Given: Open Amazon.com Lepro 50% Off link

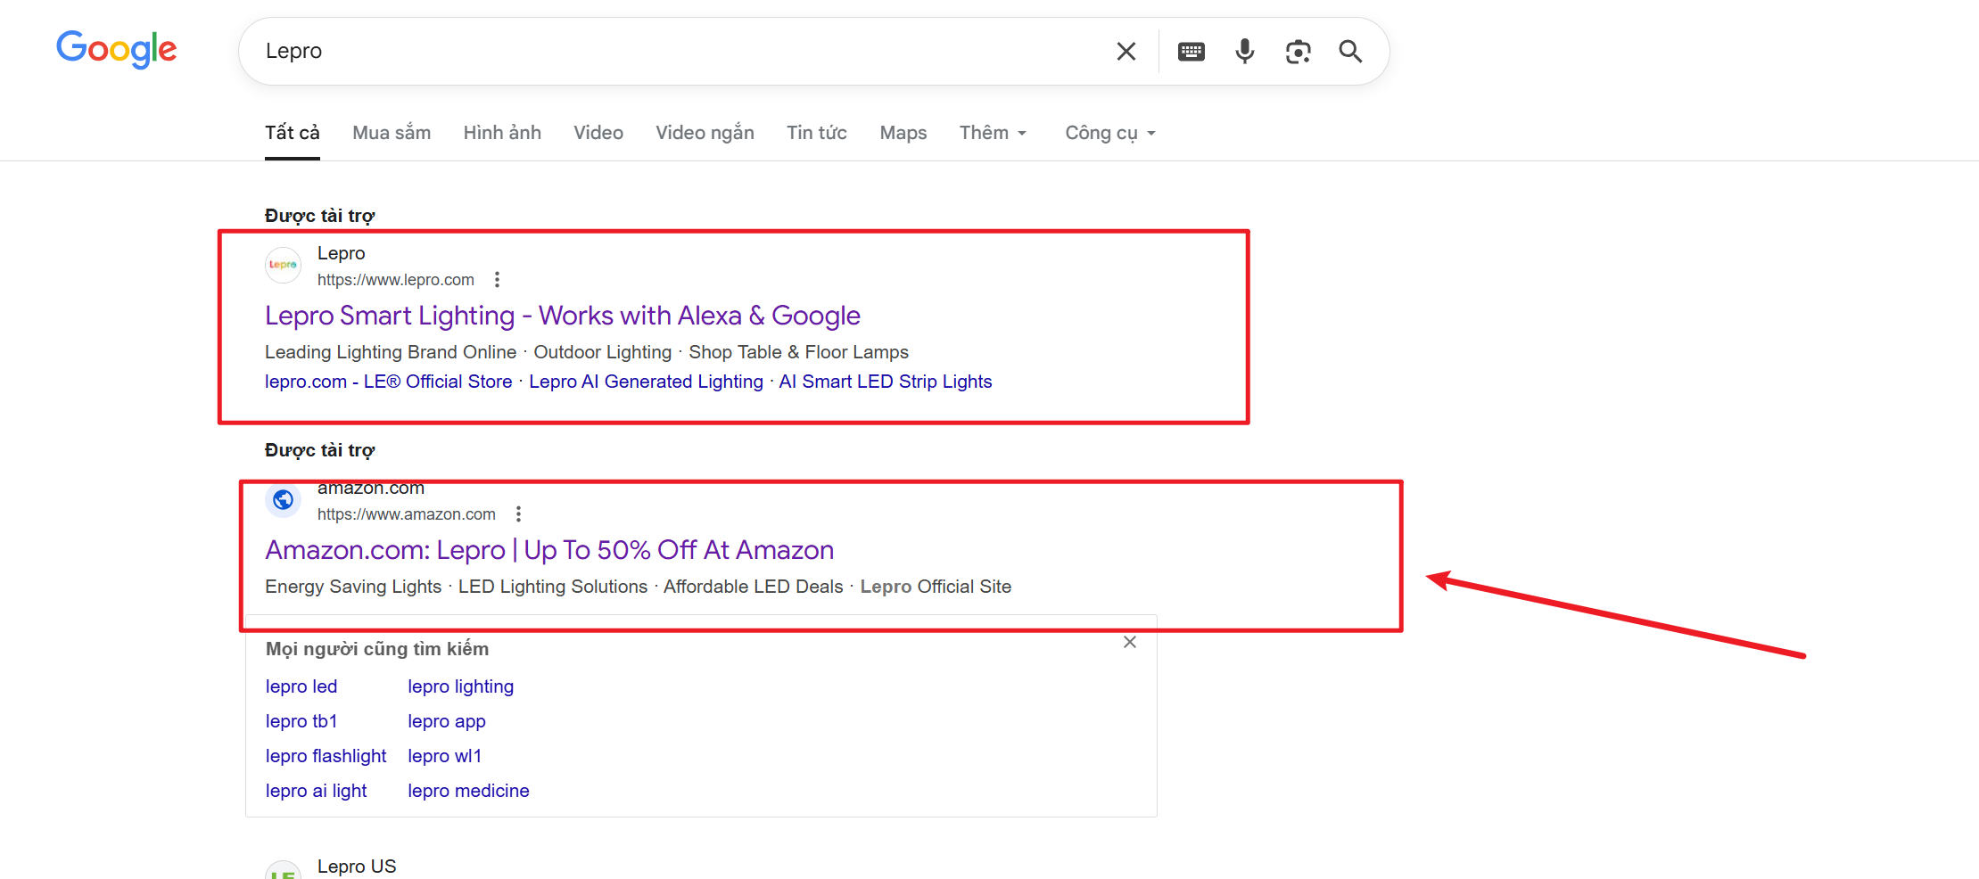Looking at the screenshot, I should coord(548,550).
